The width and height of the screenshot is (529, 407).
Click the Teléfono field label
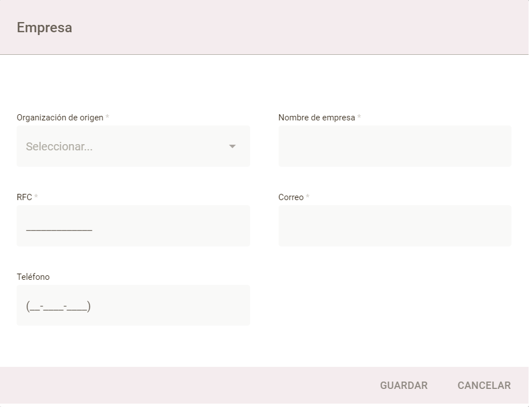point(33,277)
